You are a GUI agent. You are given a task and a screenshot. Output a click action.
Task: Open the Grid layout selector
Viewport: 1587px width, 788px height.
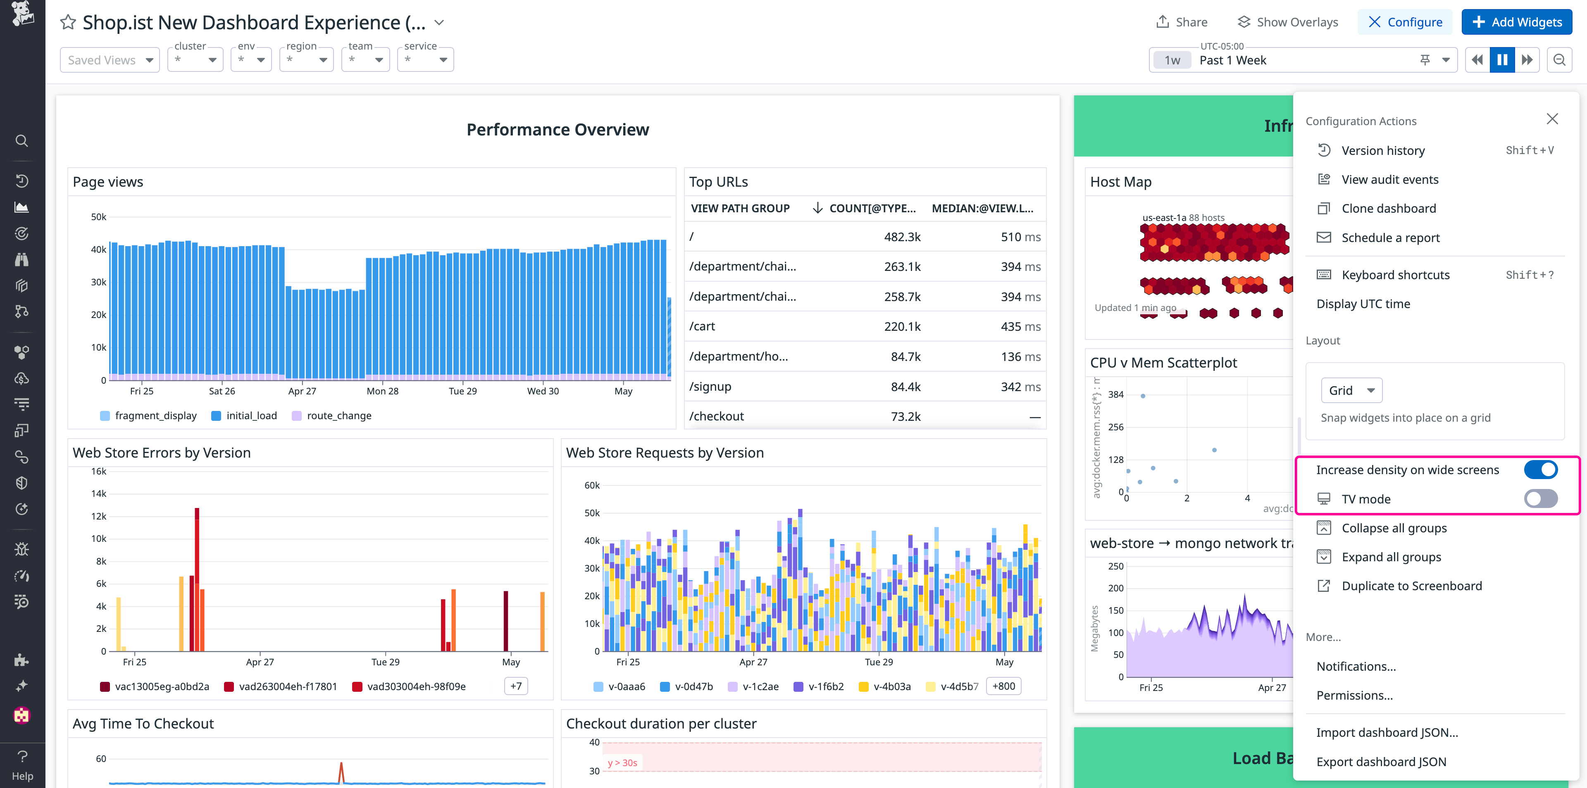tap(1351, 390)
